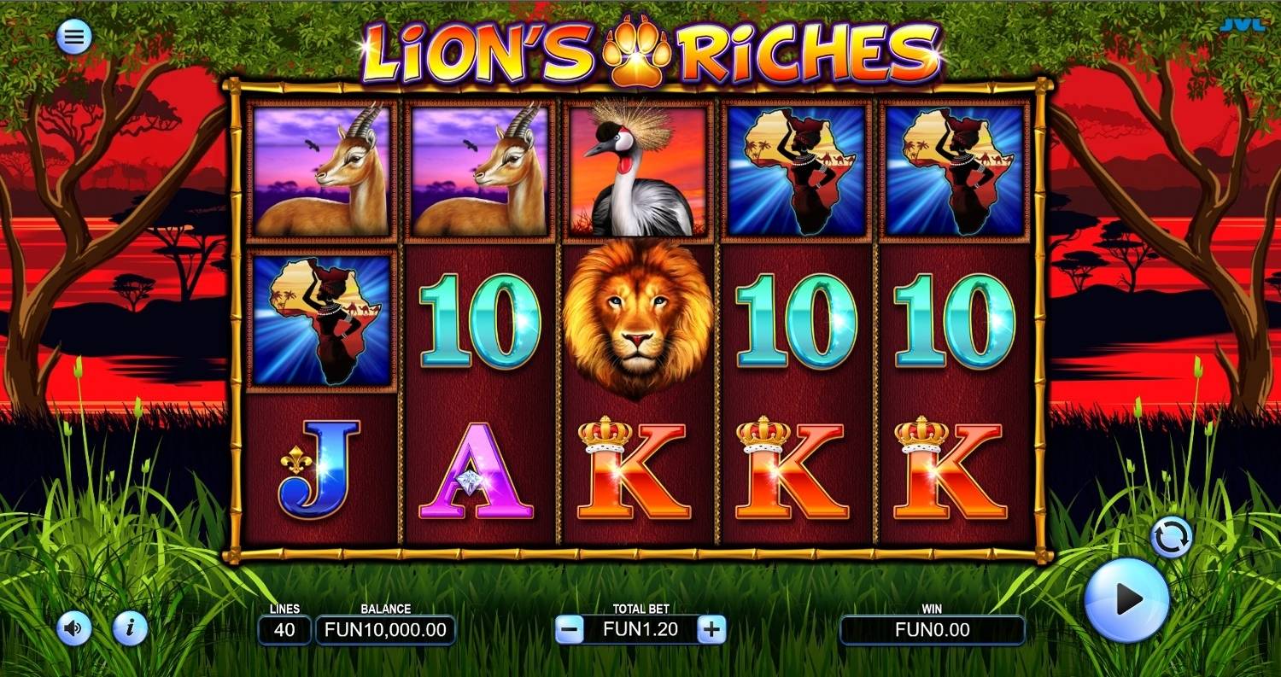The width and height of the screenshot is (1281, 677).
Task: Click the purple A symbol with diamond
Action: click(x=476, y=470)
